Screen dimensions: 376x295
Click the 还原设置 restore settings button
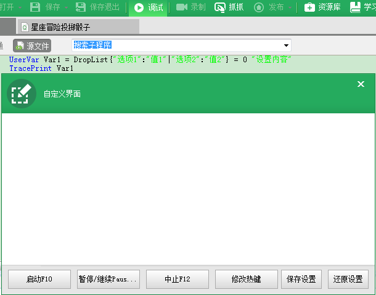click(348, 279)
